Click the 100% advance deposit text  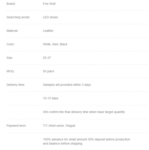tap(86, 139)
